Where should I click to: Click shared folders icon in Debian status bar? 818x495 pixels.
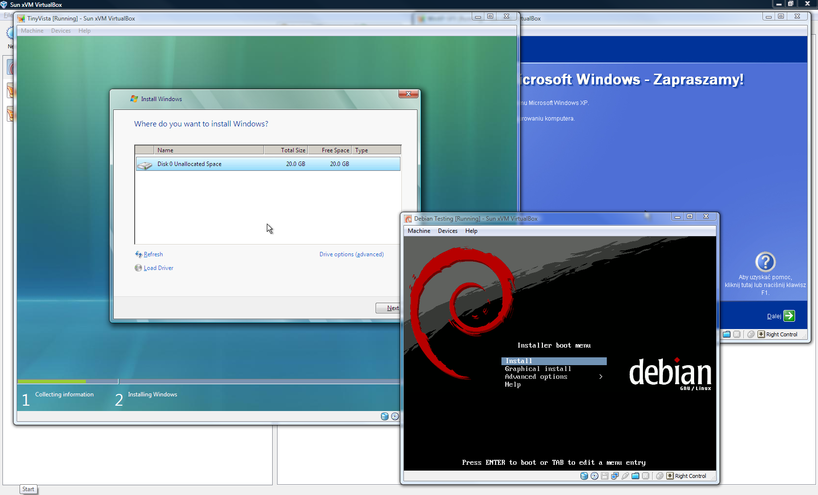(x=635, y=476)
